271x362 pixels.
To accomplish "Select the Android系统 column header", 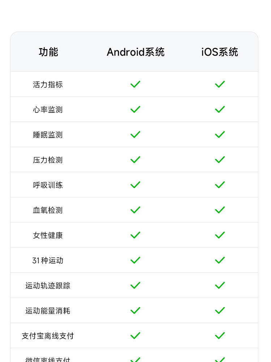I will pyautogui.click(x=135, y=52).
